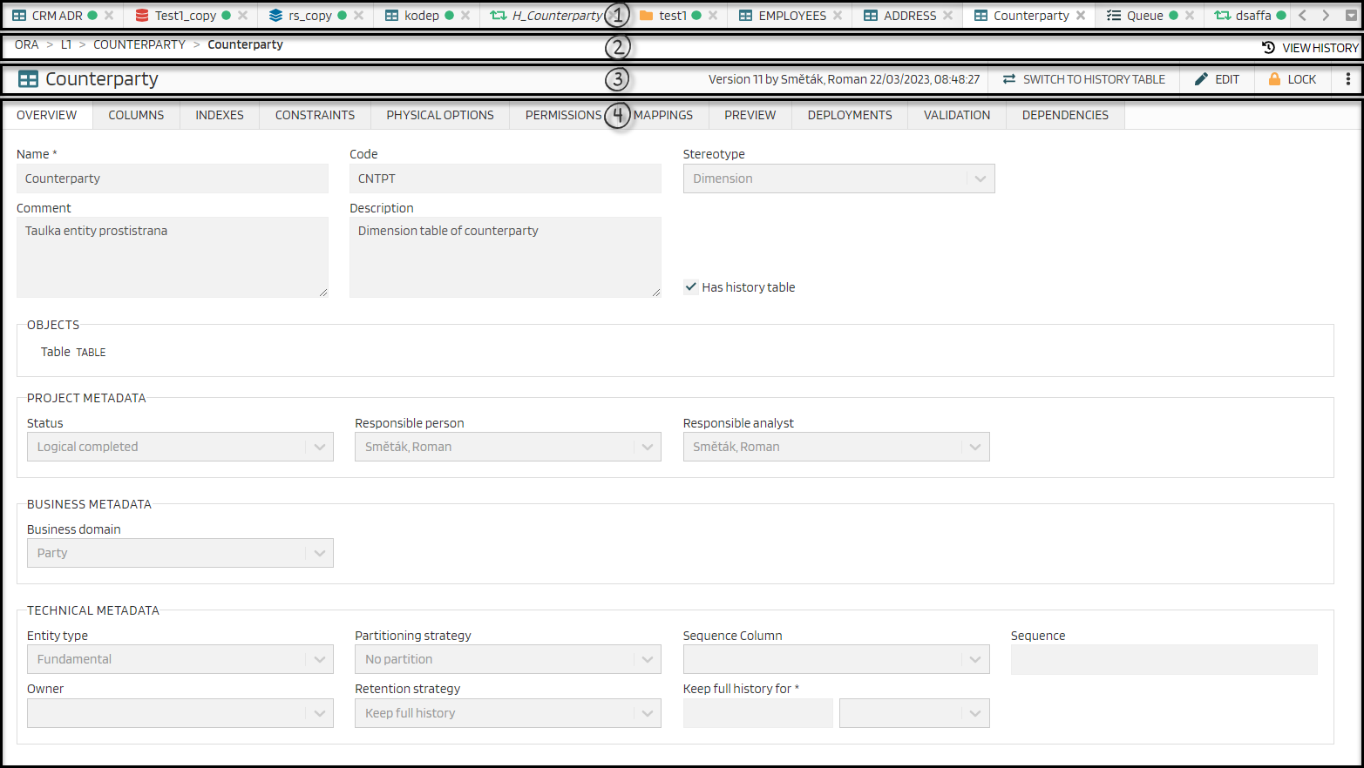Open the Status dropdown
The height and width of the screenshot is (768, 1364).
pyautogui.click(x=319, y=447)
